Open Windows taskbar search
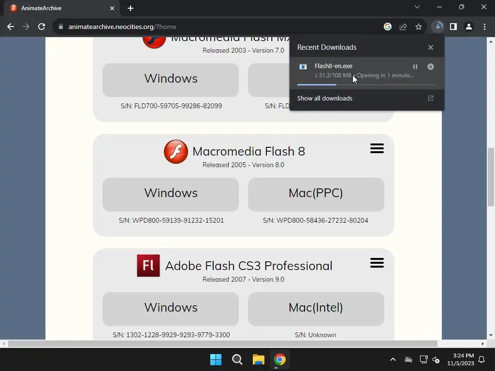This screenshot has height=371, width=495. [x=237, y=359]
